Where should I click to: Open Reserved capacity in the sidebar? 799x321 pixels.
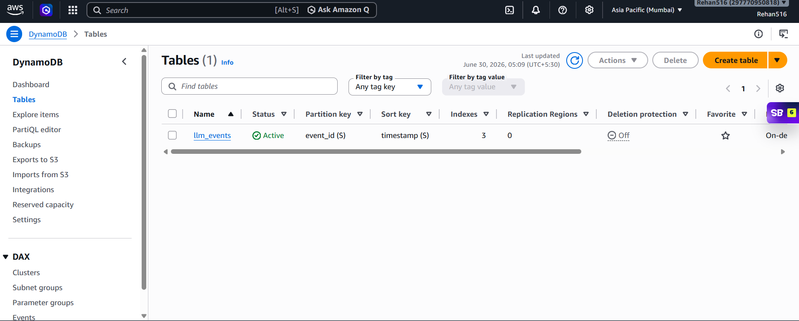(x=43, y=205)
